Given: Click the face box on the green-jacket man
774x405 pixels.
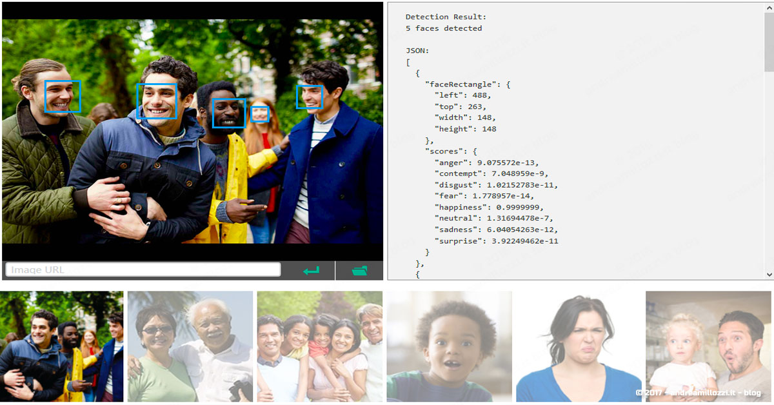Looking at the screenshot, I should 63,96.
